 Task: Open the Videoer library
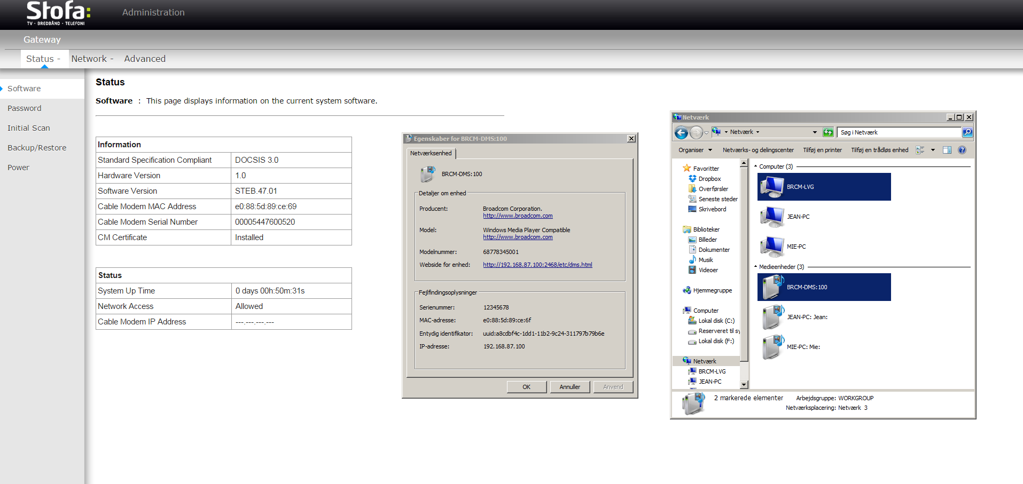(704, 270)
